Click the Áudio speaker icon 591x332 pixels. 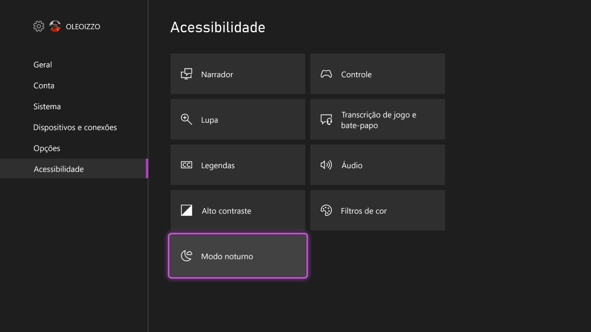pos(326,165)
